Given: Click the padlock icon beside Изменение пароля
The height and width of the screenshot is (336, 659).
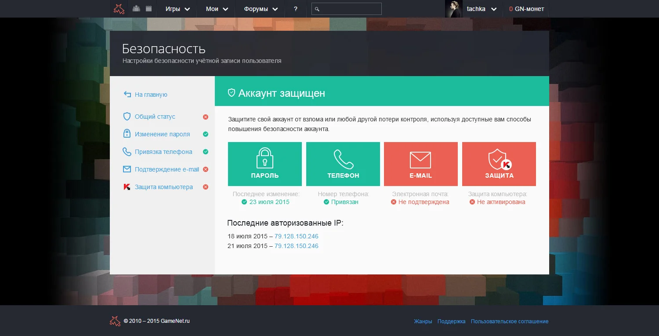Looking at the screenshot, I should 127,134.
